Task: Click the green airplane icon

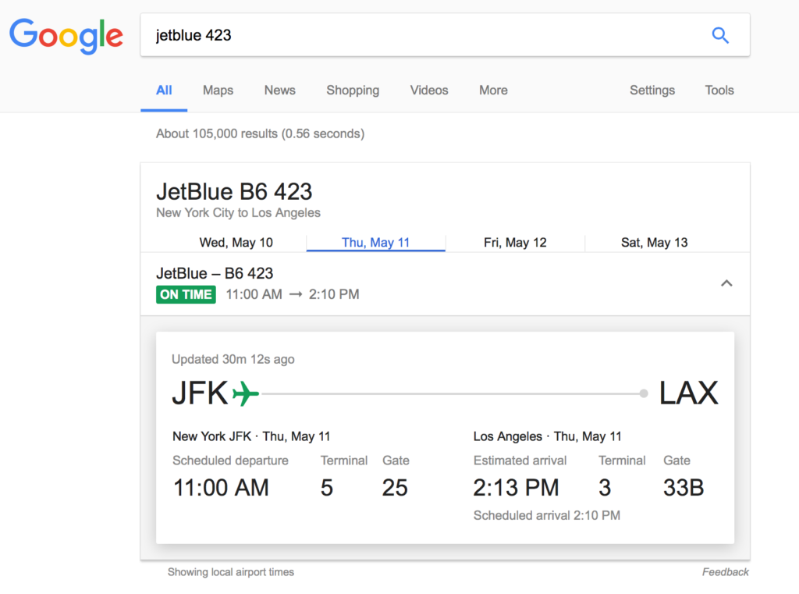Action: pyautogui.click(x=246, y=393)
